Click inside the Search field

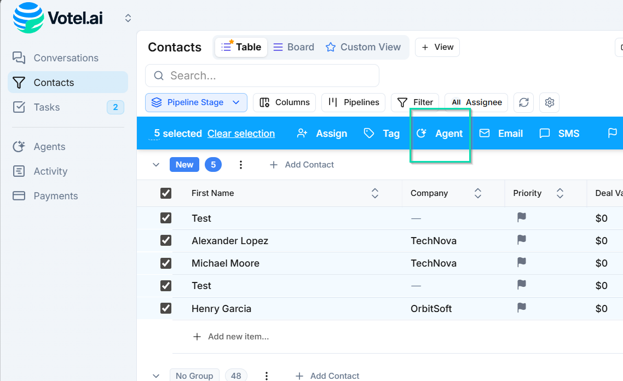262,75
